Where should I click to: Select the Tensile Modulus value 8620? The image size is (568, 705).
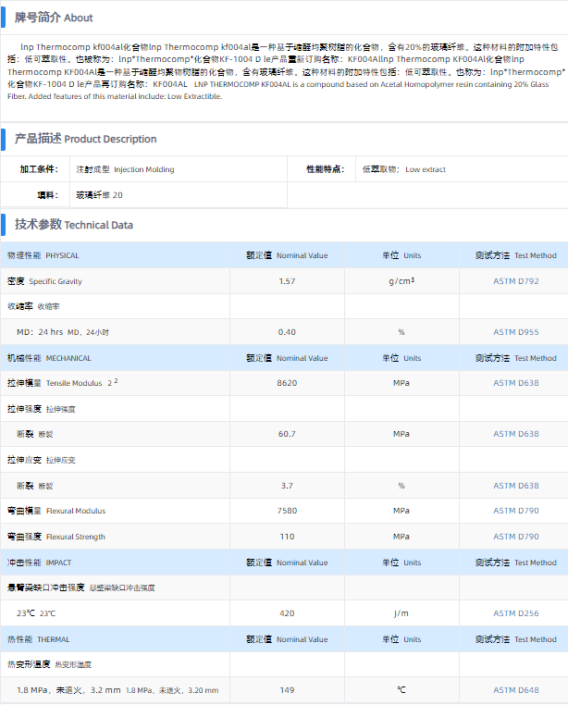pyautogui.click(x=287, y=383)
